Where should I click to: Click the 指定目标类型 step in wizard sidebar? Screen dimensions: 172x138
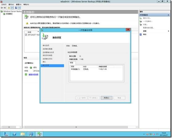[47, 55]
